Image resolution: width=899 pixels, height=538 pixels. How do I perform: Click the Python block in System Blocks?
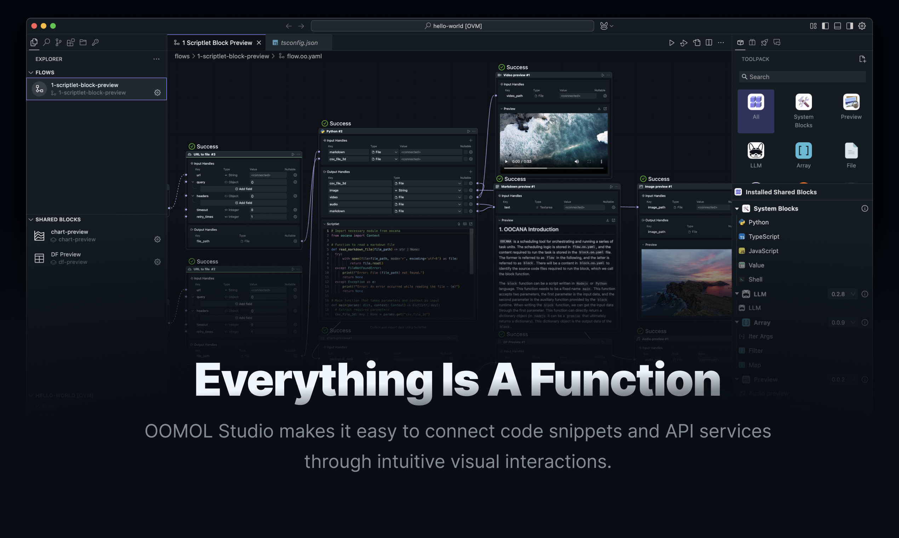pyautogui.click(x=758, y=222)
